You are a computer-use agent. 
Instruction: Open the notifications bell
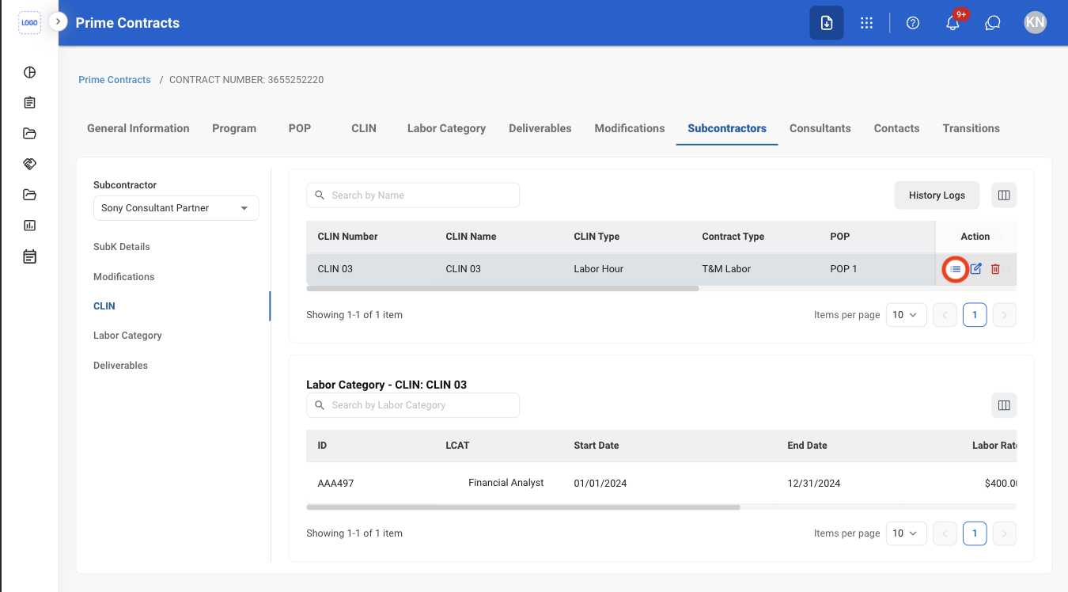952,23
